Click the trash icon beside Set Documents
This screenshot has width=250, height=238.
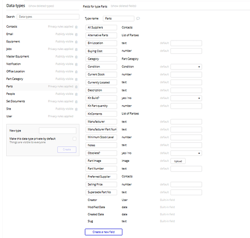pos(76,102)
